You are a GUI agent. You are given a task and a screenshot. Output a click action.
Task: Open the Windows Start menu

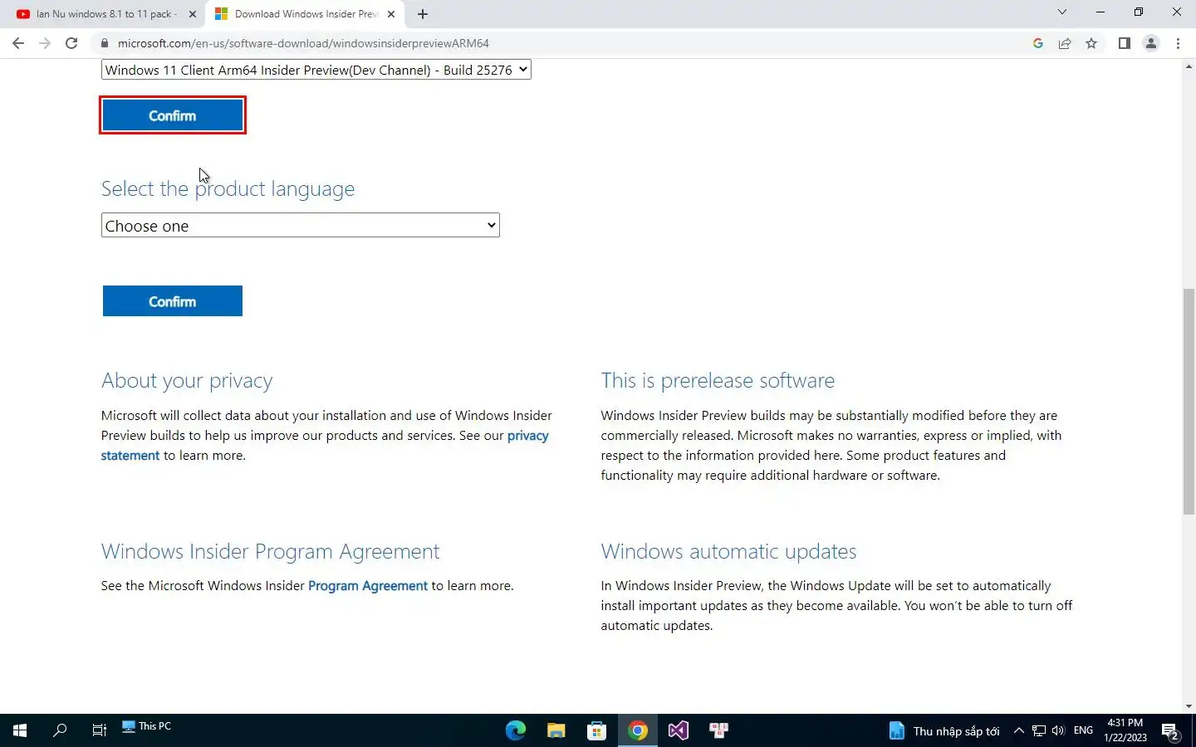(x=20, y=730)
